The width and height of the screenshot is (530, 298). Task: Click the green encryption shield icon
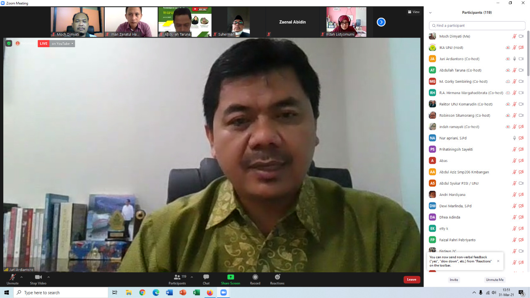tap(9, 43)
